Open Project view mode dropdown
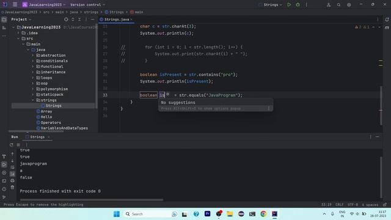Screen dimensions: 391x220 tap(21, 19)
